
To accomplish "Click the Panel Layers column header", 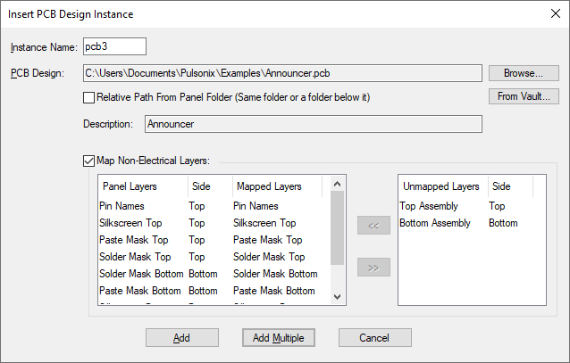I will click(x=130, y=186).
